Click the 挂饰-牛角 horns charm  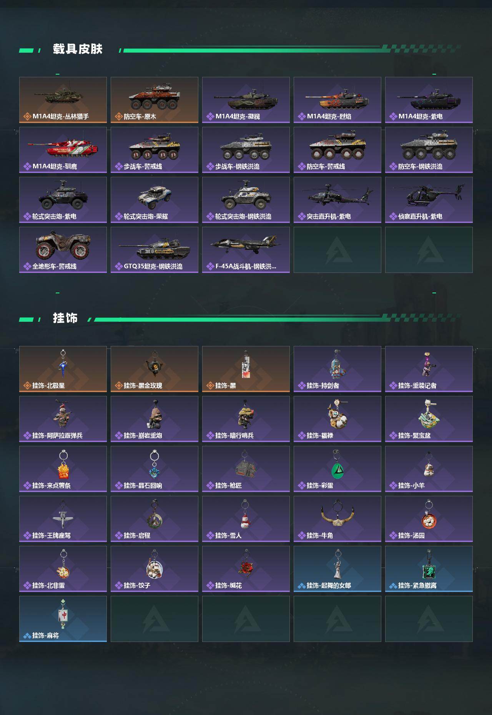click(x=337, y=519)
